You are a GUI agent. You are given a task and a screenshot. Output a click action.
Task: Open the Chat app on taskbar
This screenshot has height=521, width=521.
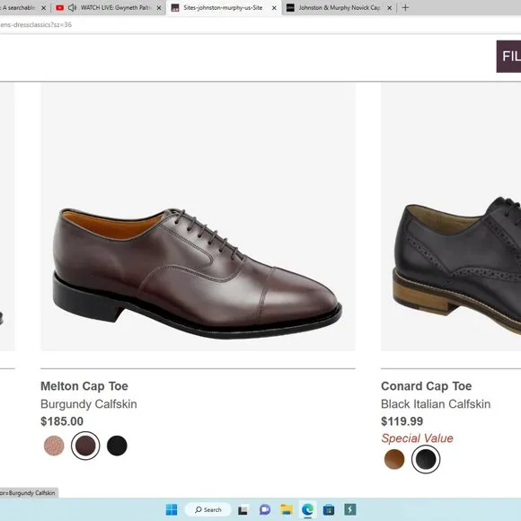(265, 509)
